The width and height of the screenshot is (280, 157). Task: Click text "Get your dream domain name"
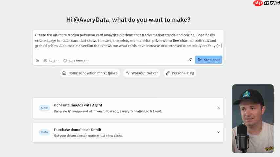(x=75, y=136)
